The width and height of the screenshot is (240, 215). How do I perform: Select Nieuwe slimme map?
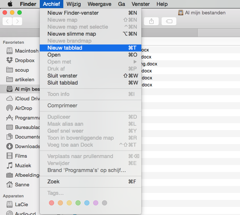[91, 34]
